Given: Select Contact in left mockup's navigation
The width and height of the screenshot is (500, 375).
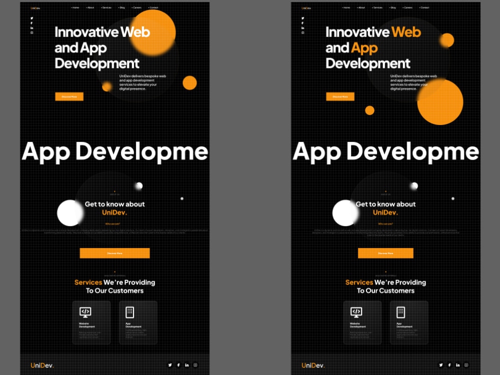Looking at the screenshot, I should click(x=153, y=7).
